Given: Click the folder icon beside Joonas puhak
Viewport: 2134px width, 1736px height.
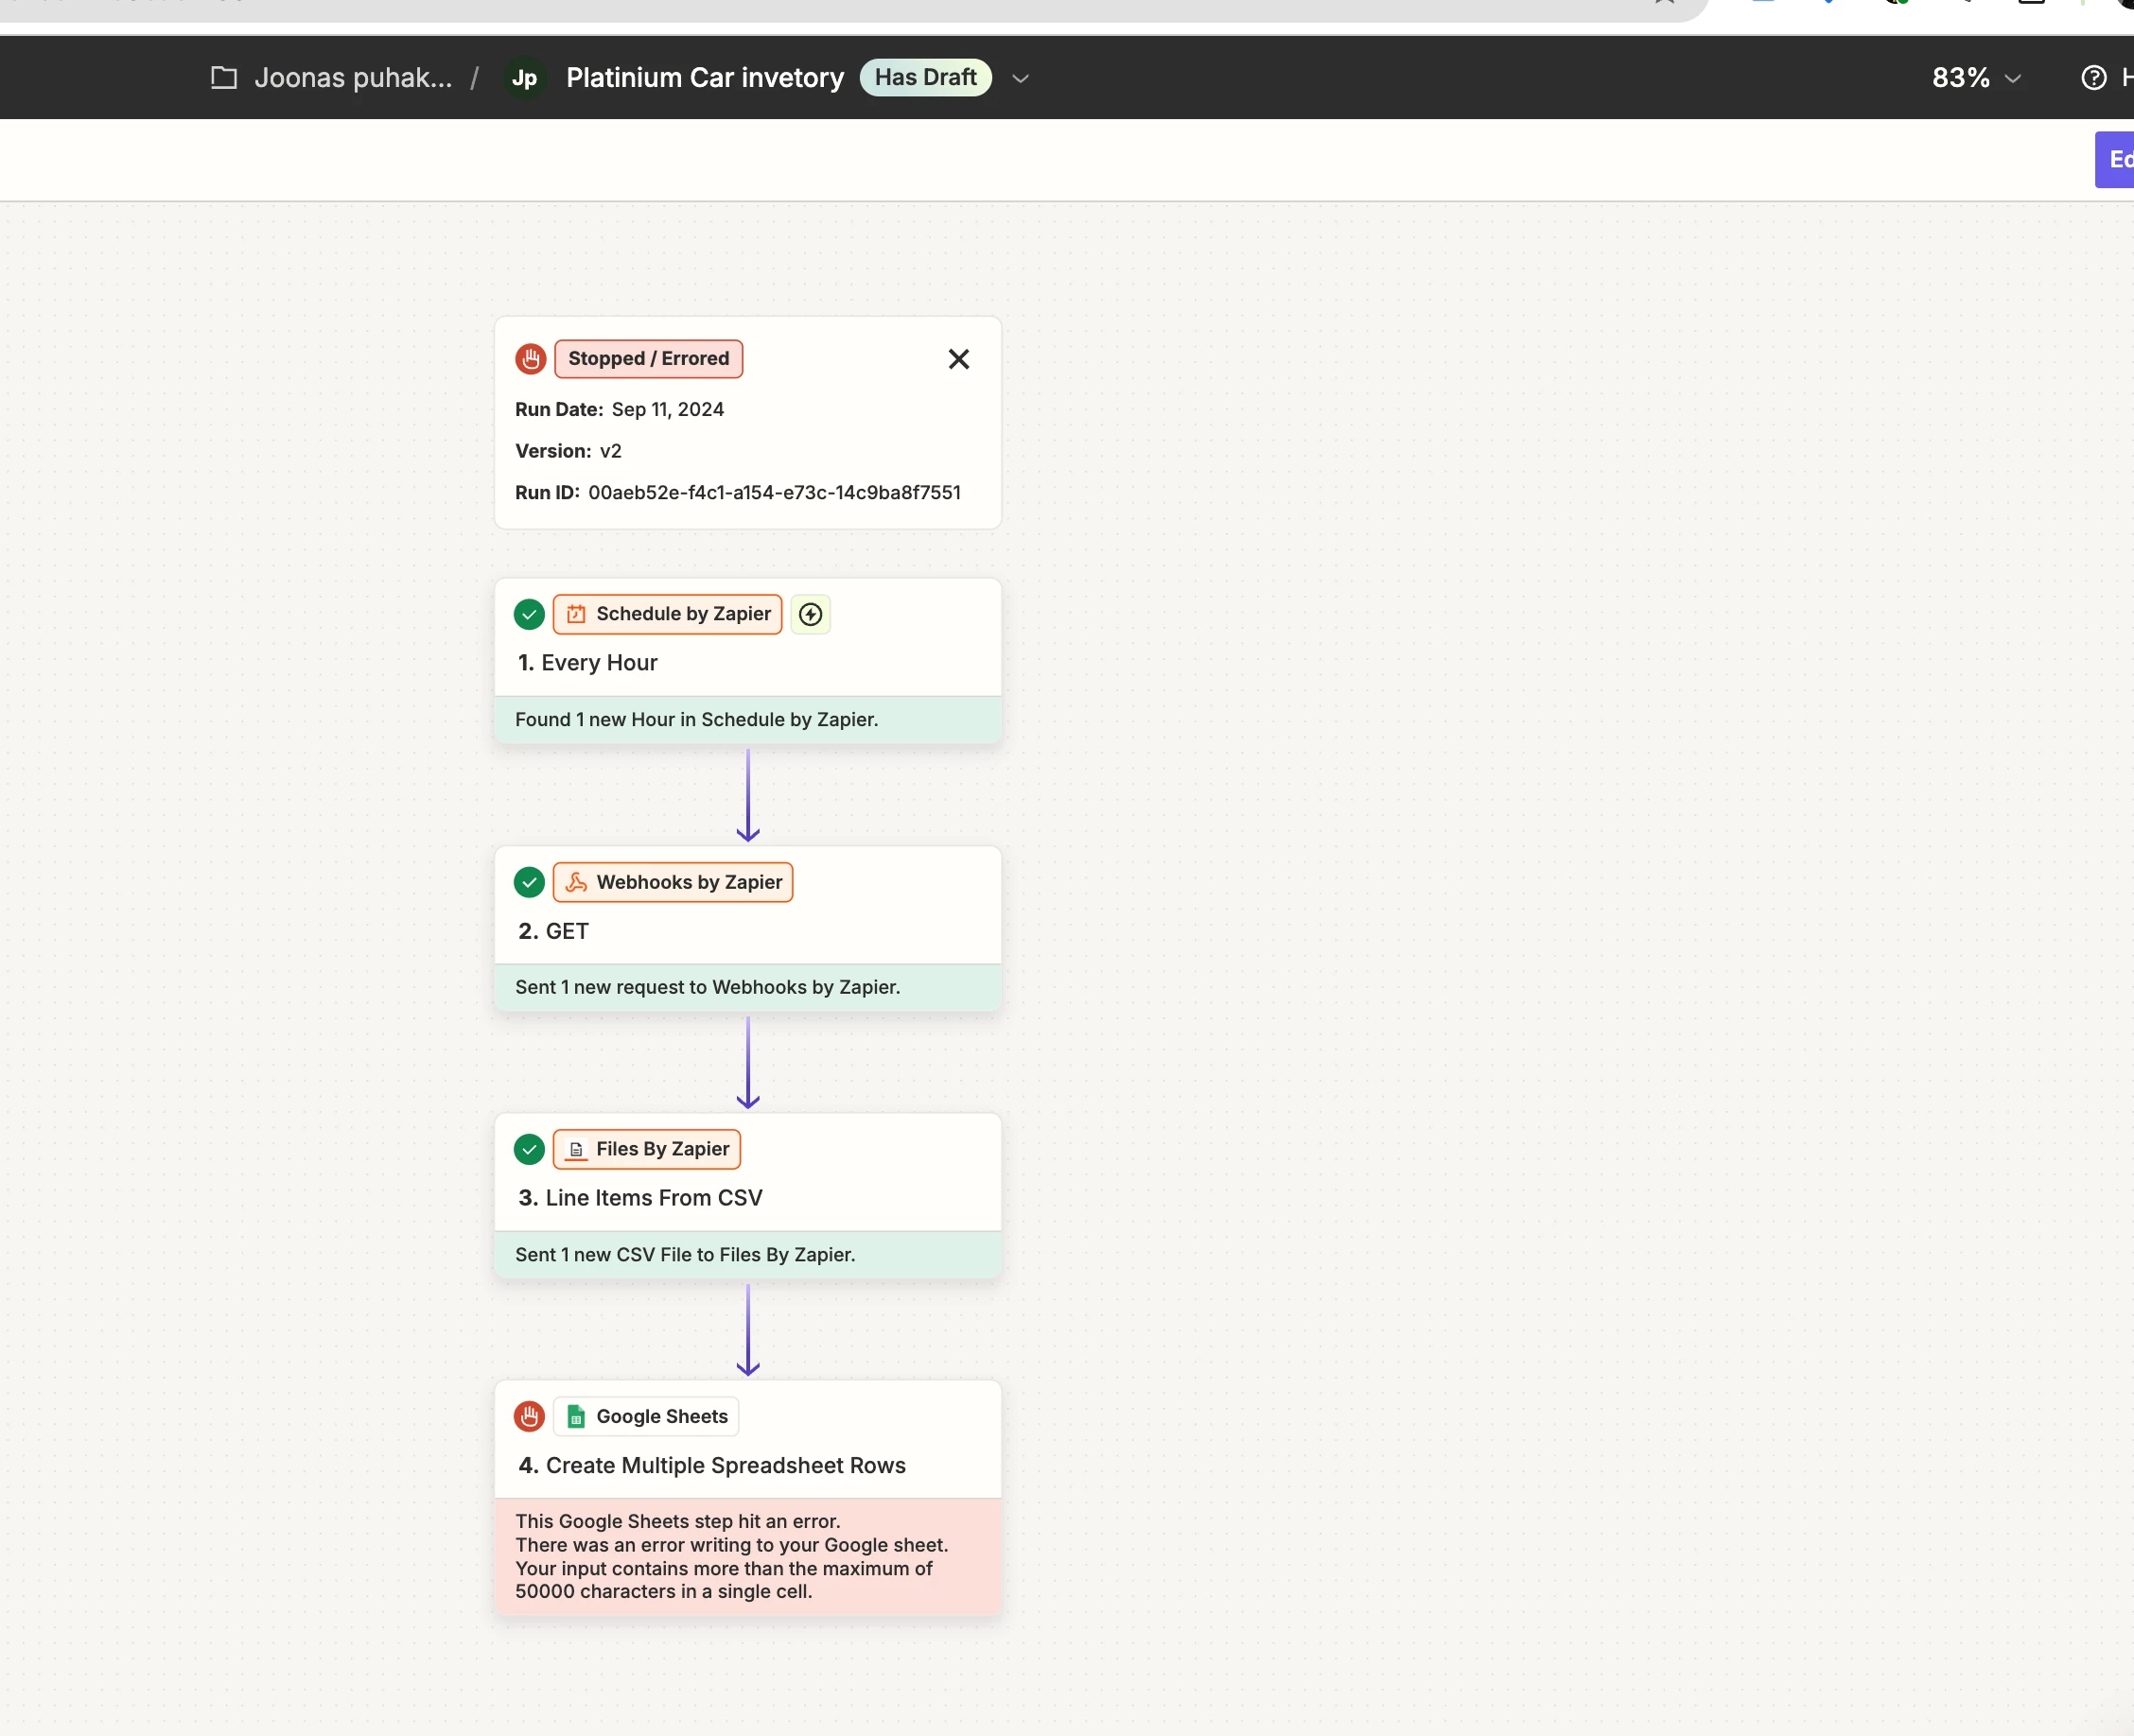Looking at the screenshot, I should click(x=224, y=78).
